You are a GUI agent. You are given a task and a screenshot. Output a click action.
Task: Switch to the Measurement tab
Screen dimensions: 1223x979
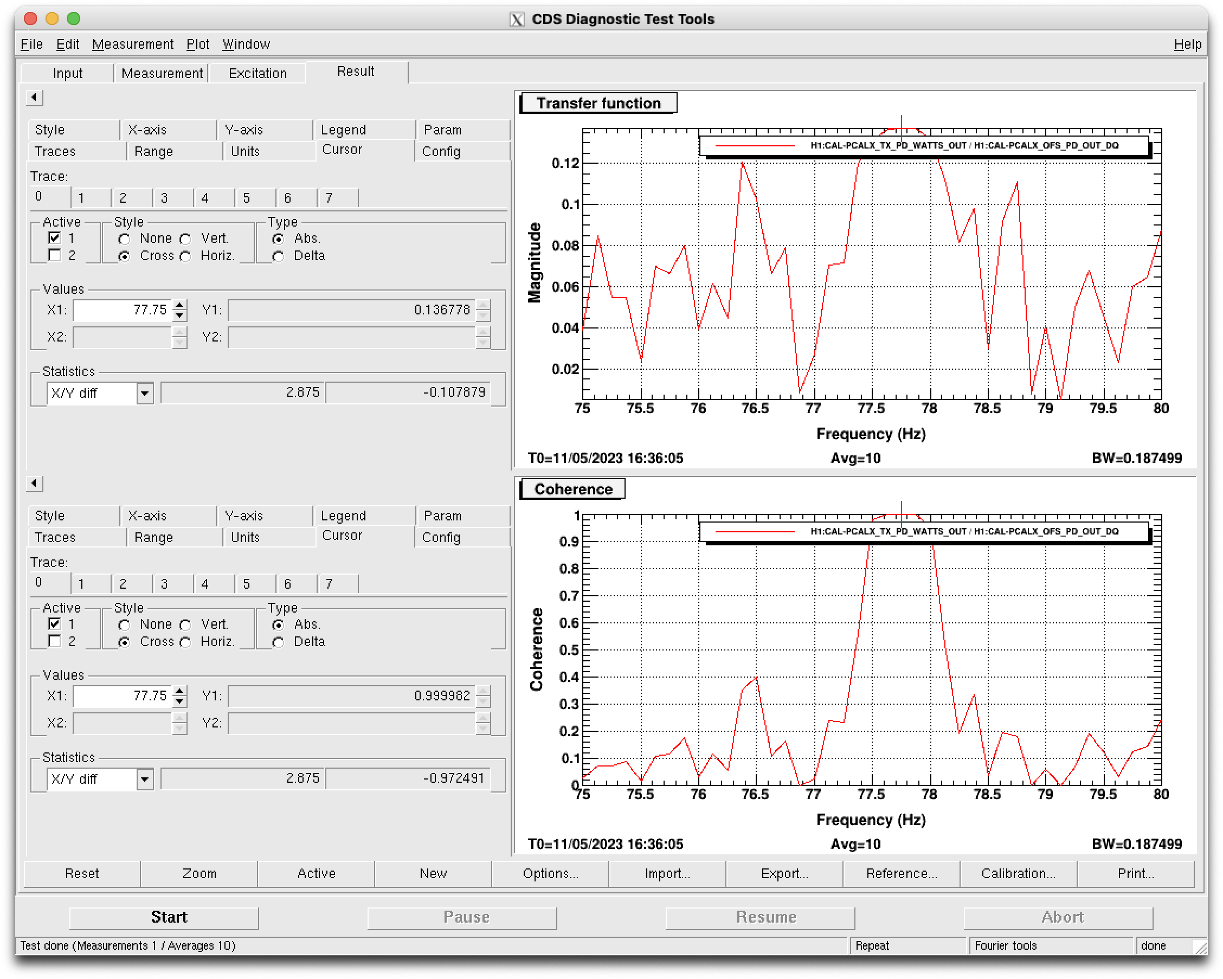(x=162, y=73)
